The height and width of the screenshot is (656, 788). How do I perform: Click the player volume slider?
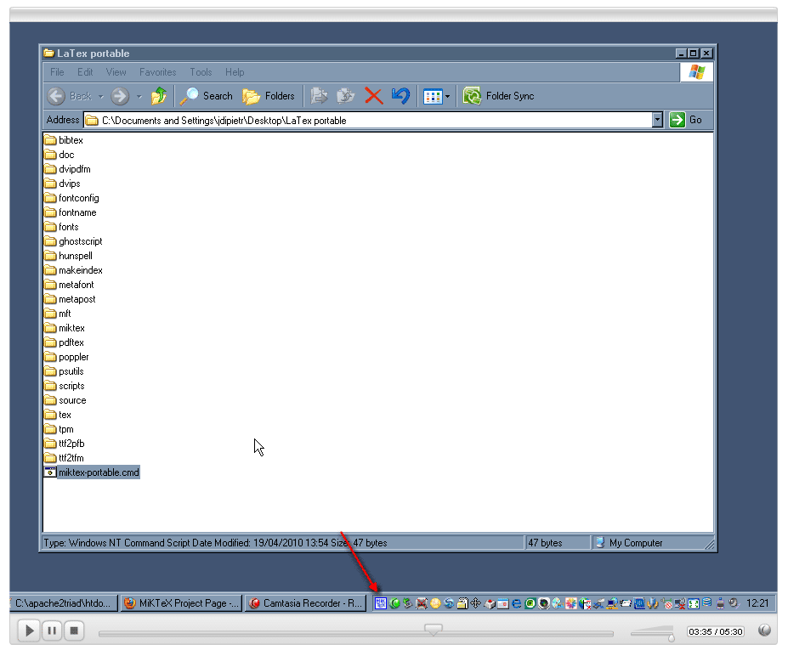652,633
